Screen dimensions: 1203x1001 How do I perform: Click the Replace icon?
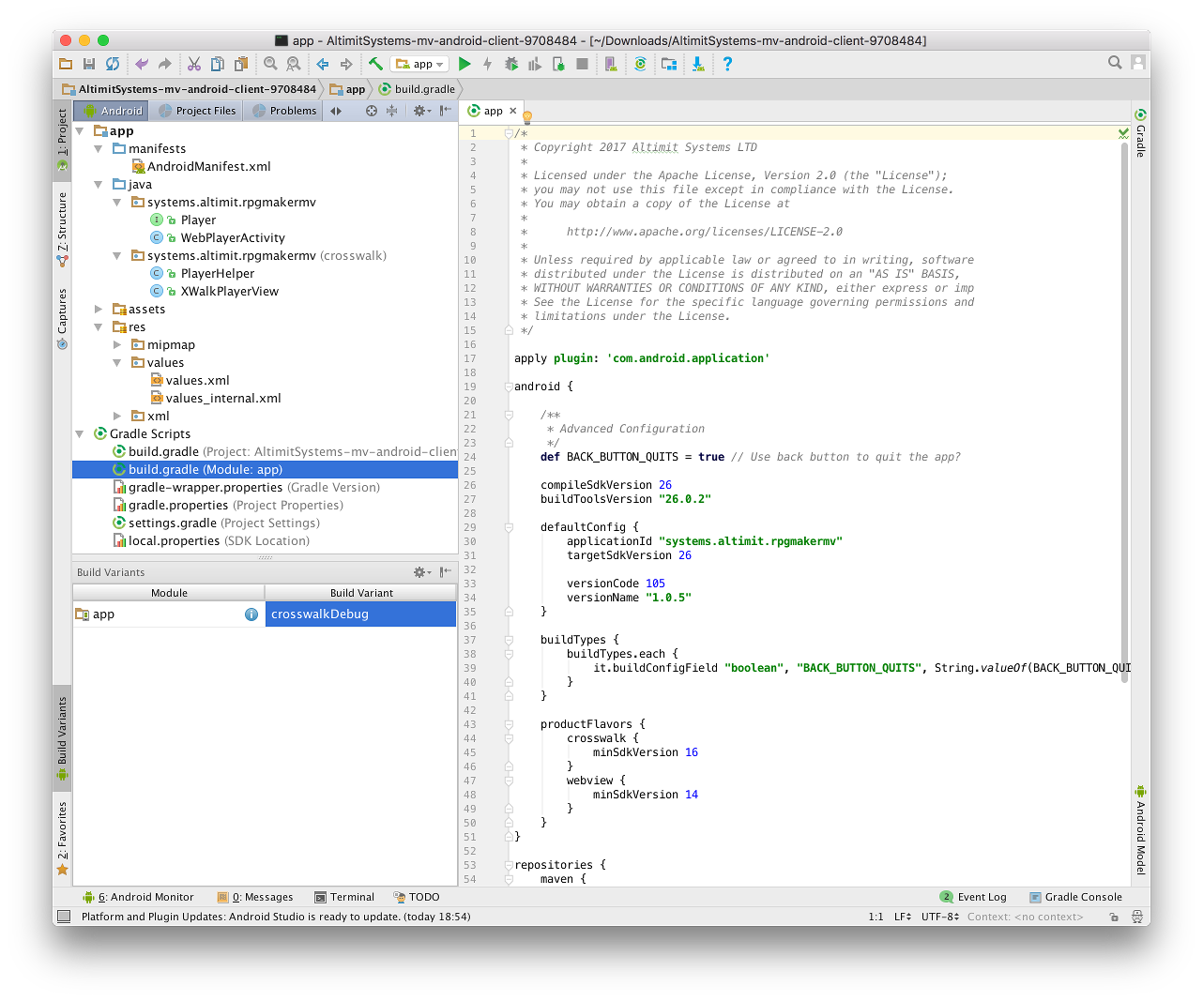click(x=294, y=64)
